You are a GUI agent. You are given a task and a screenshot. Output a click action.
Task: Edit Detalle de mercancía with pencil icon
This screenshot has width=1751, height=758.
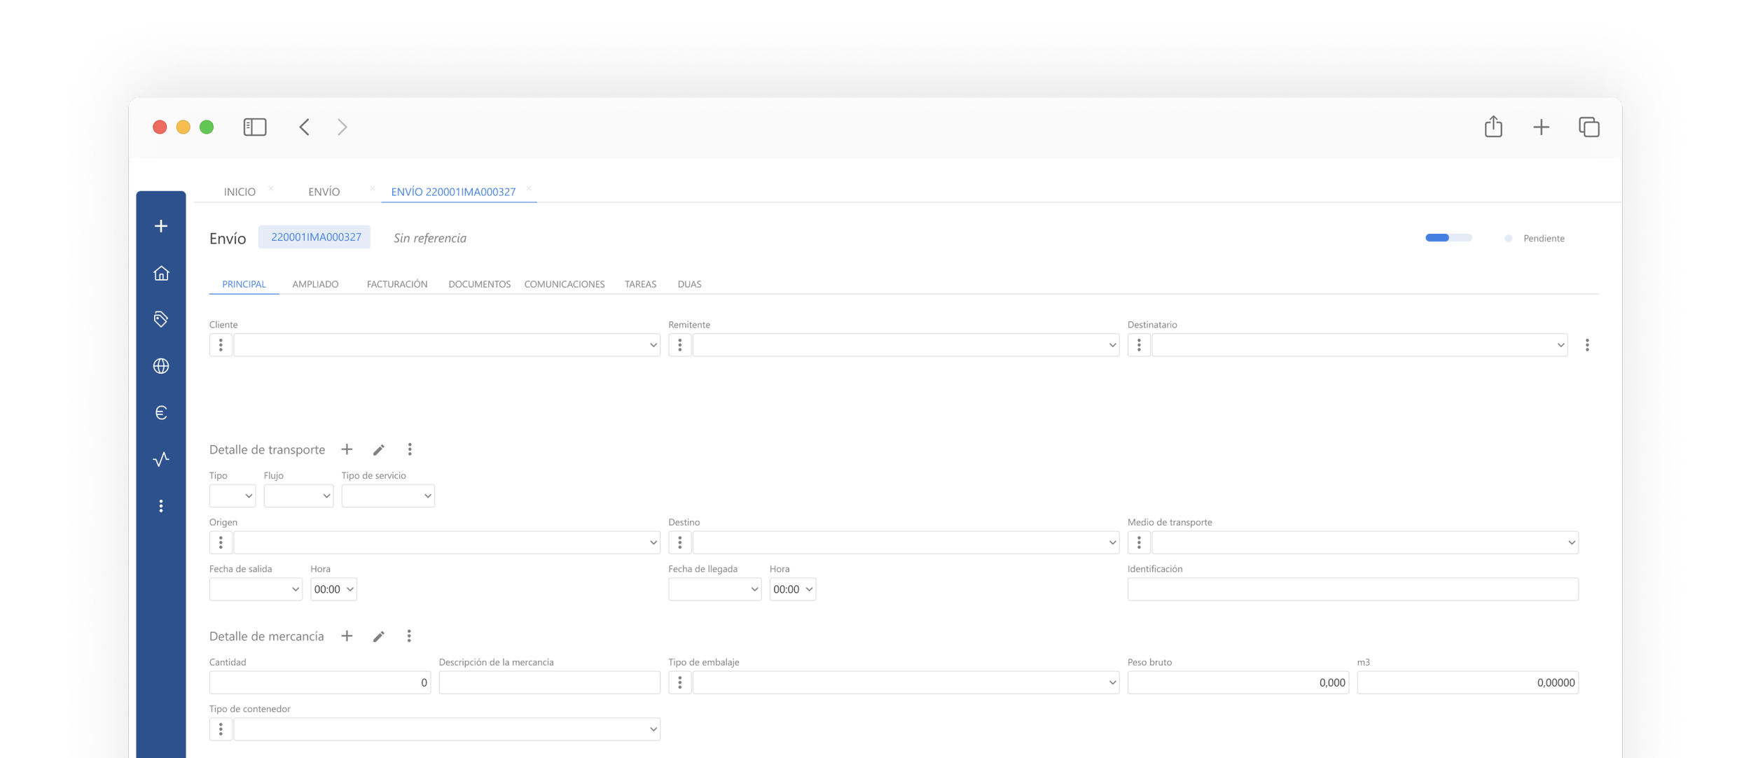pyautogui.click(x=379, y=636)
